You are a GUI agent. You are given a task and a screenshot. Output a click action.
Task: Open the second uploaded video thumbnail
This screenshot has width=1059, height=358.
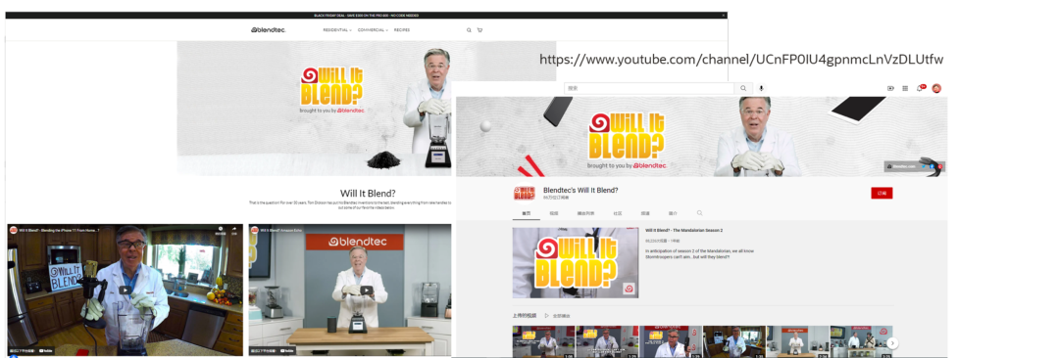coord(607,341)
